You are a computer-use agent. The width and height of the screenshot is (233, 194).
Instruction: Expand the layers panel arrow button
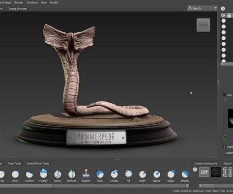223,8
